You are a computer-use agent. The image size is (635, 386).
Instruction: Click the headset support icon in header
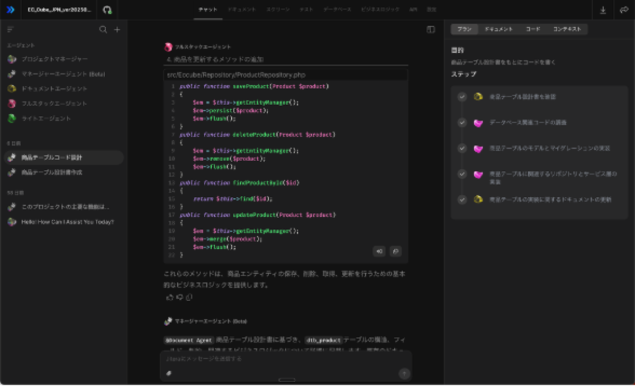point(107,10)
